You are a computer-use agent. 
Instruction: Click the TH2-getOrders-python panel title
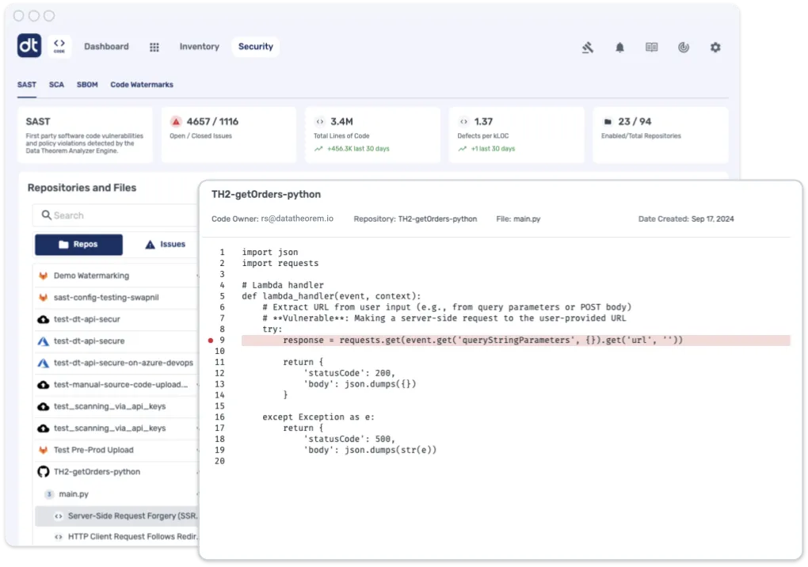[x=266, y=194]
